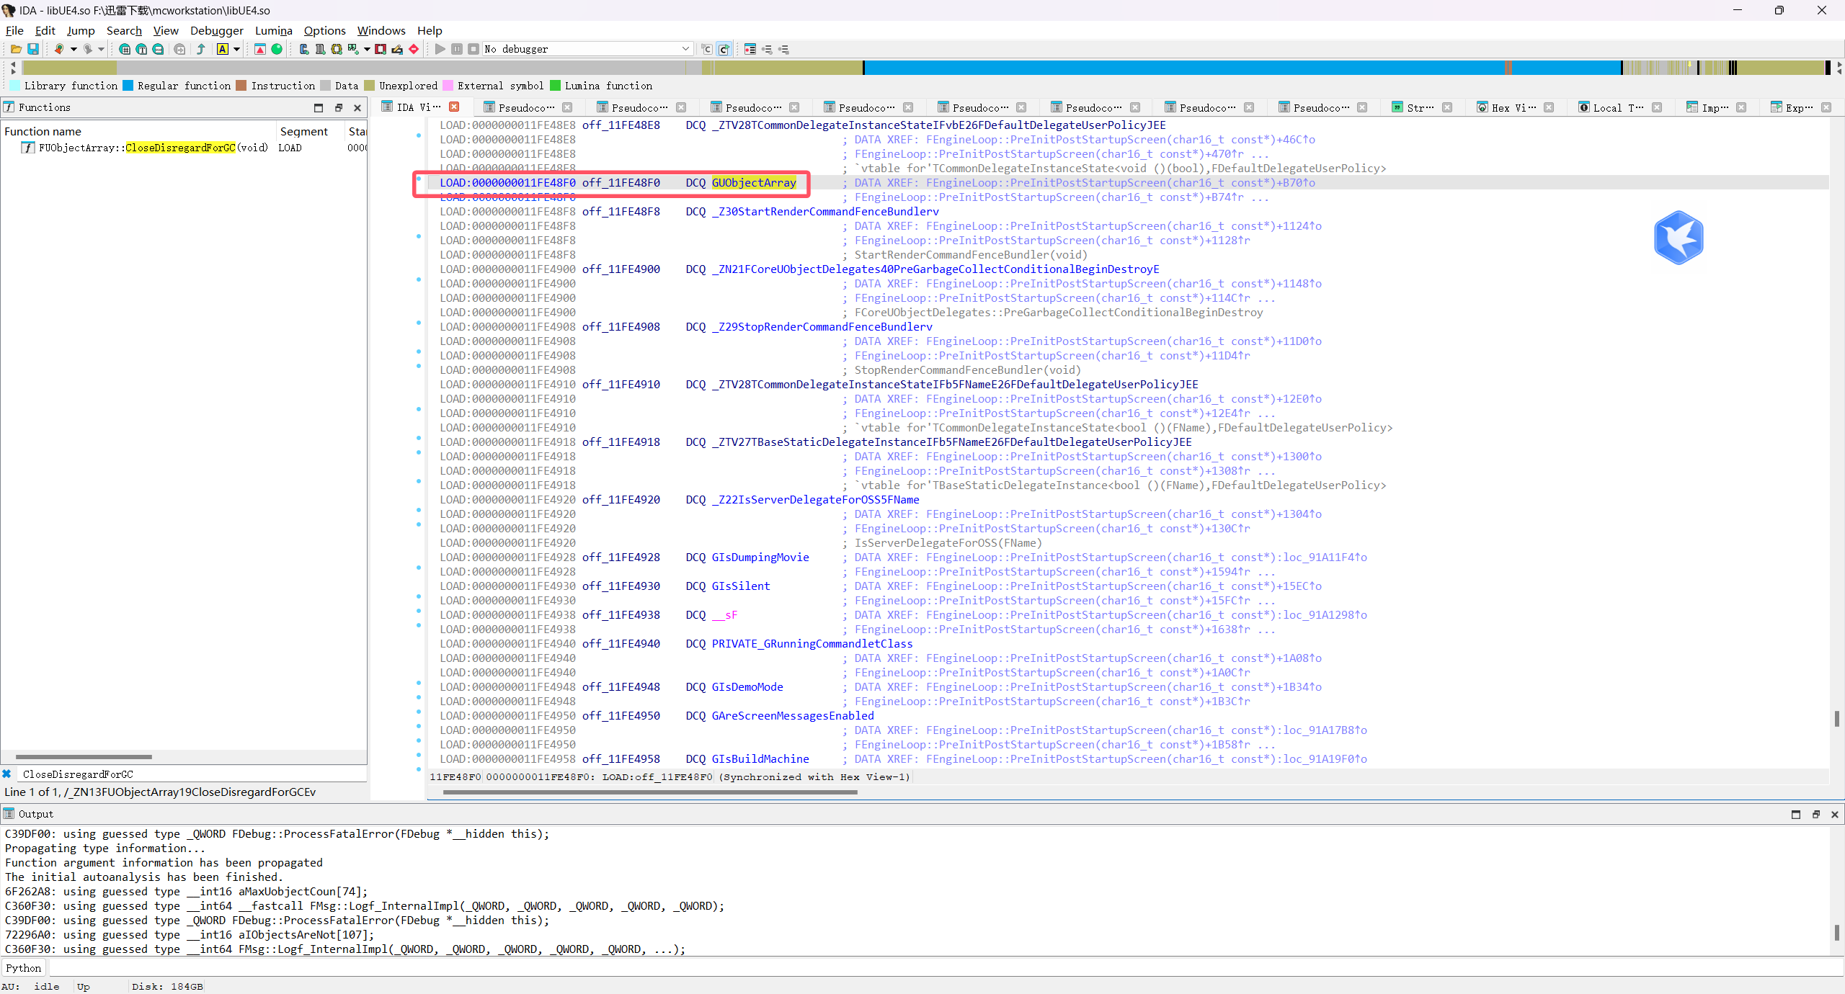Jump forward to next position
This screenshot has height=994, width=1845.
pos(87,49)
